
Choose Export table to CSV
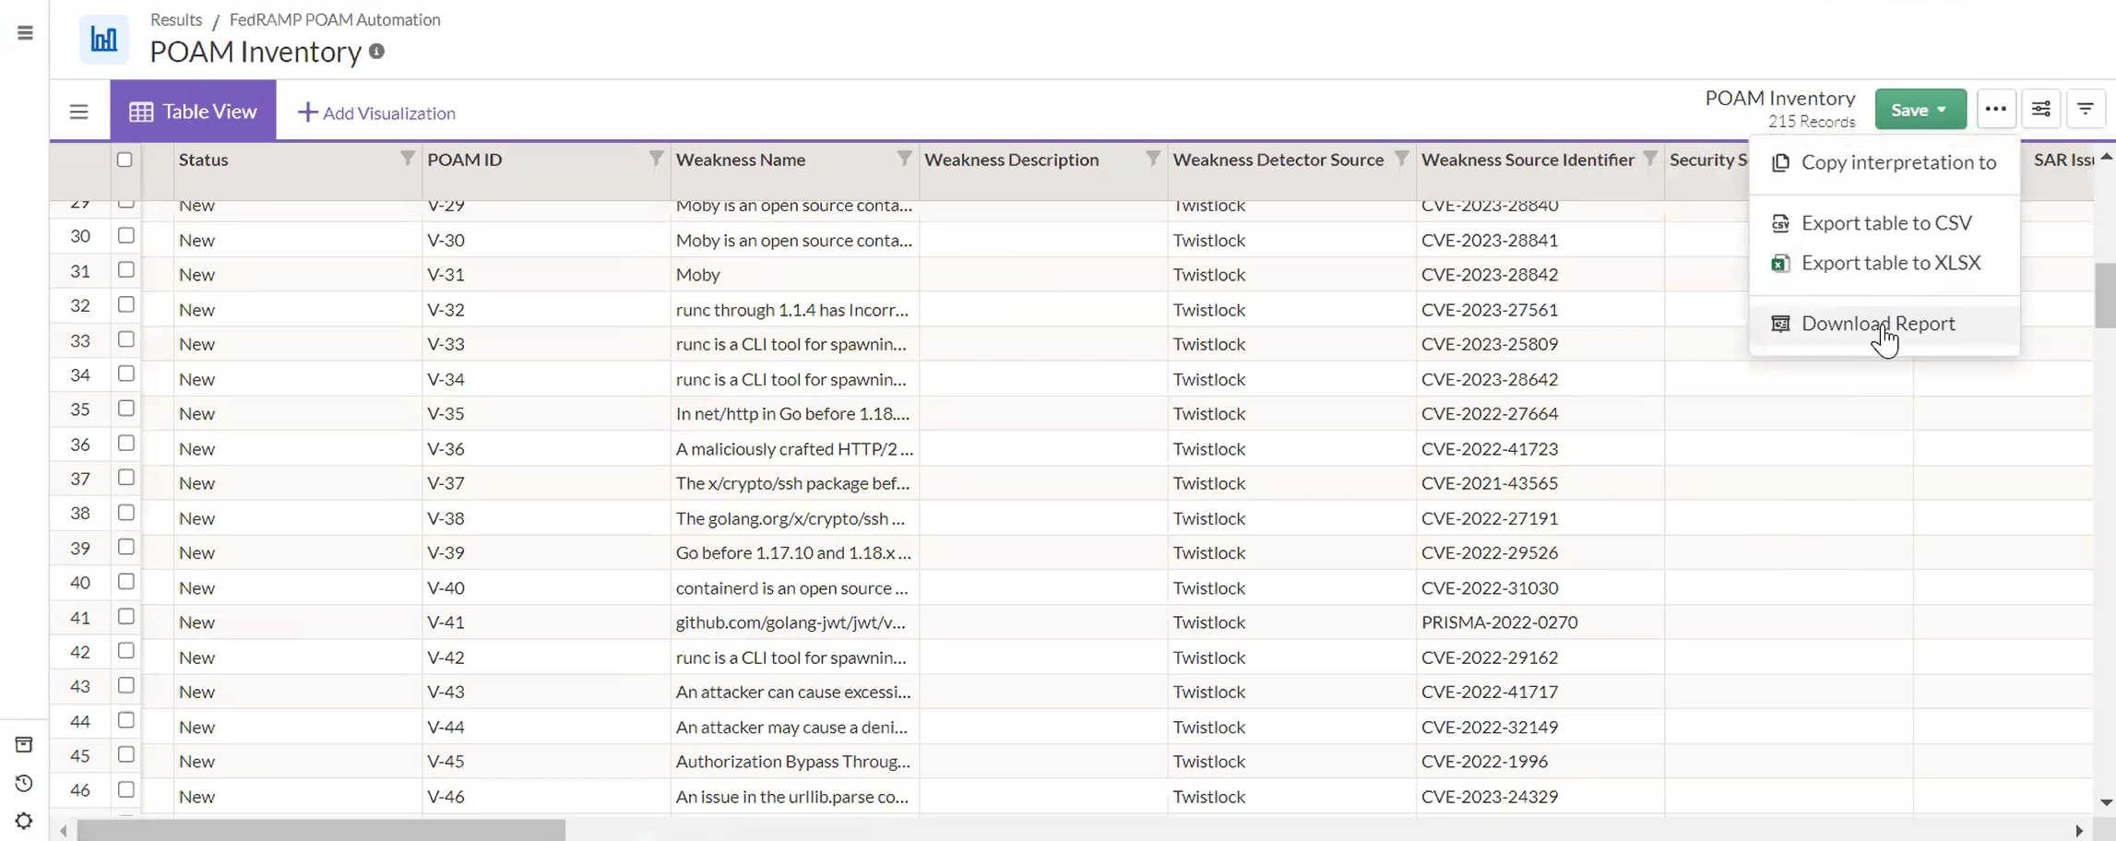pyautogui.click(x=1885, y=223)
